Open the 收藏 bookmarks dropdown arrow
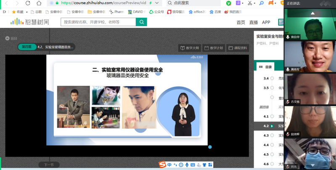Screen dimensions: 336x170 (x=26, y=12)
